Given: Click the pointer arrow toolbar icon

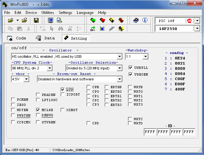Looking at the screenshot, I should tap(52, 29).
